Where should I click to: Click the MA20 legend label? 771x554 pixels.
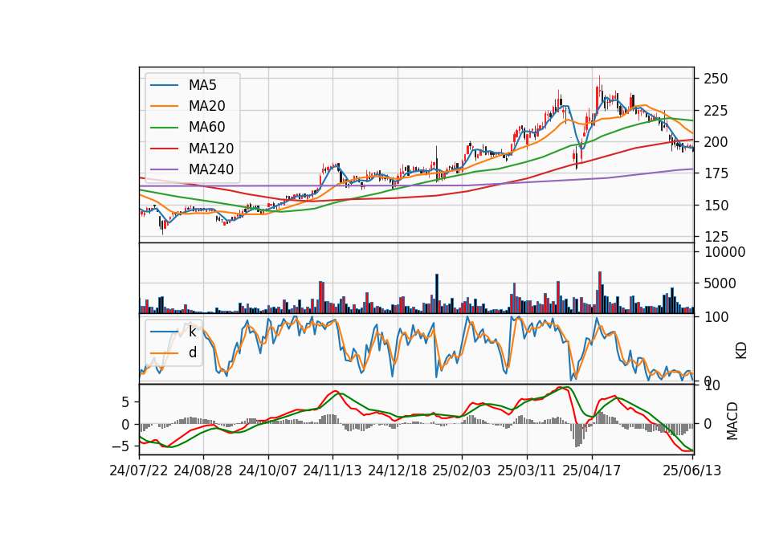point(206,106)
